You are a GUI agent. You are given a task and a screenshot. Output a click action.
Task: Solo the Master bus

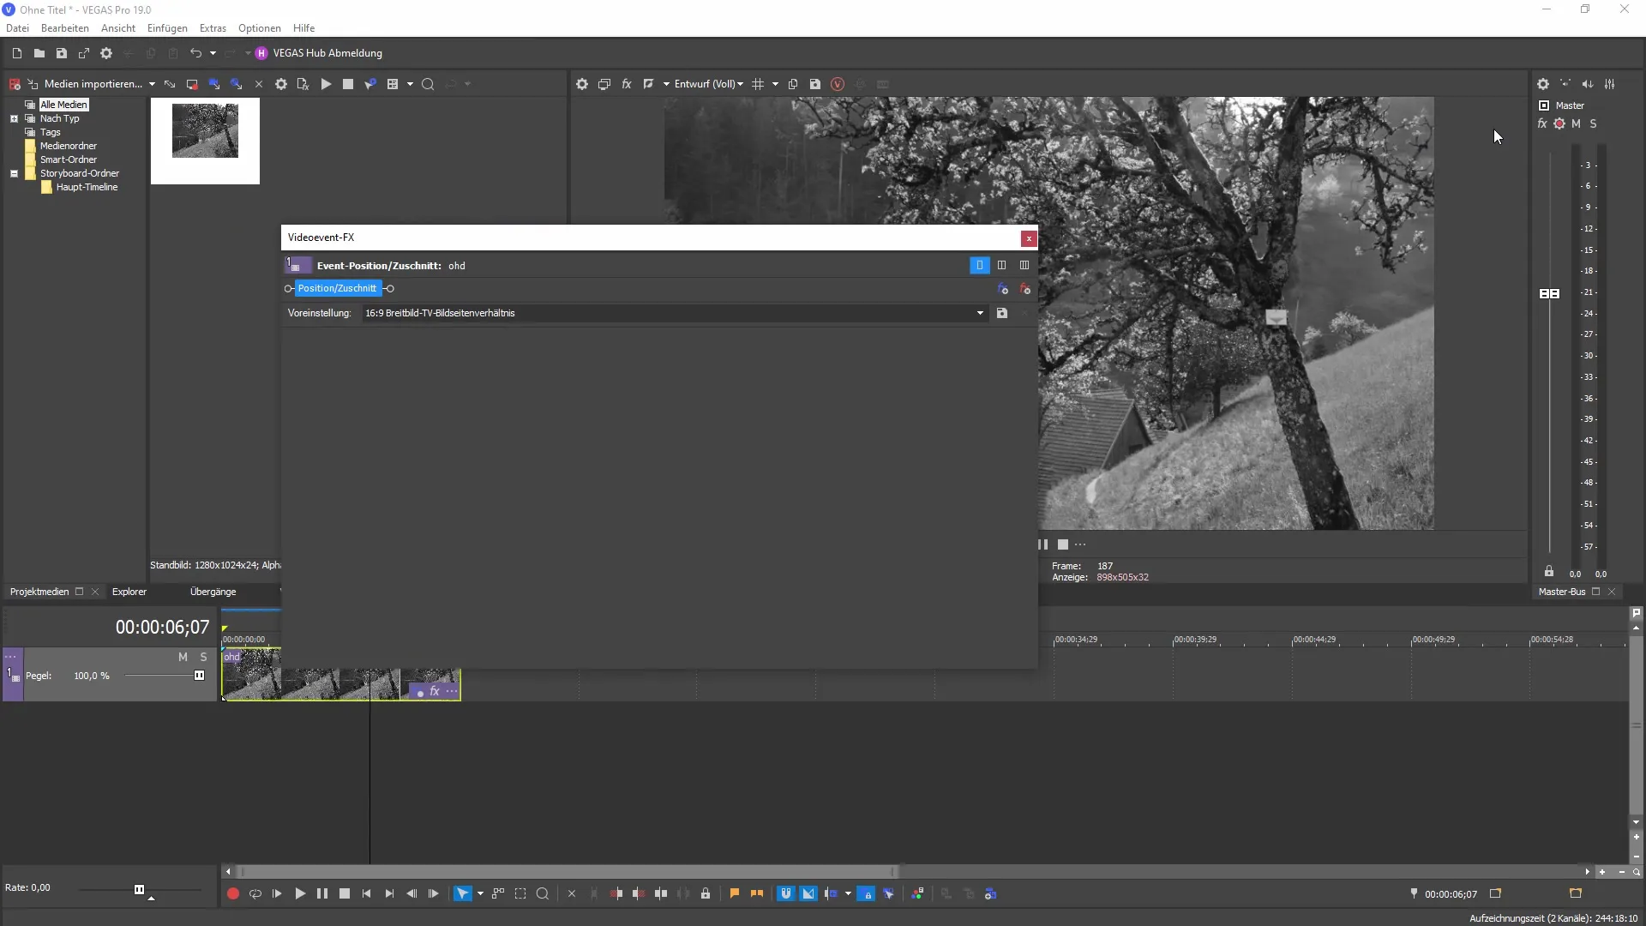(x=1593, y=123)
